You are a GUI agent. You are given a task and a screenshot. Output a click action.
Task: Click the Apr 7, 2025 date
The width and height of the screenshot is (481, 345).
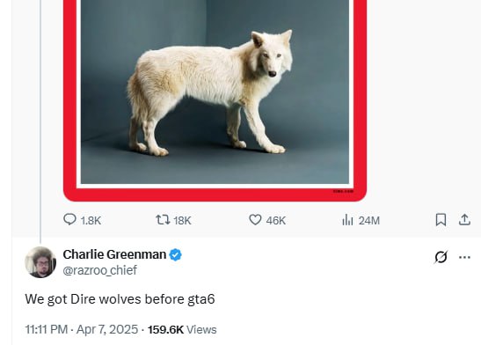coord(107,330)
